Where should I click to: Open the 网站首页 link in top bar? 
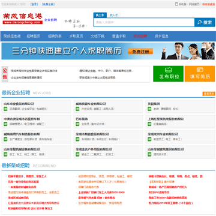click(x=194, y=4)
